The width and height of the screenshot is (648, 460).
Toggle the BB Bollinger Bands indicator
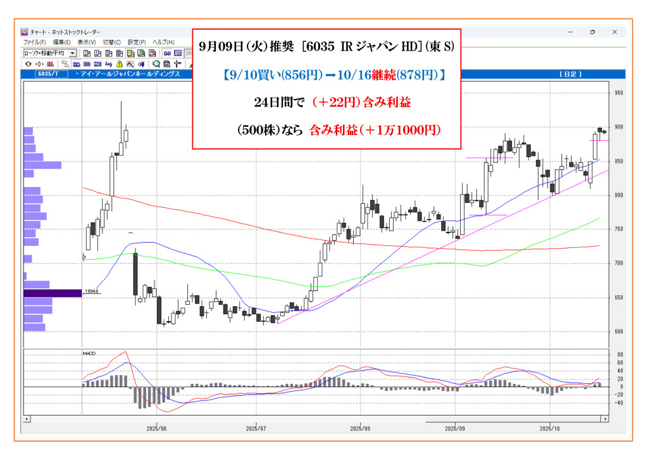87,64
